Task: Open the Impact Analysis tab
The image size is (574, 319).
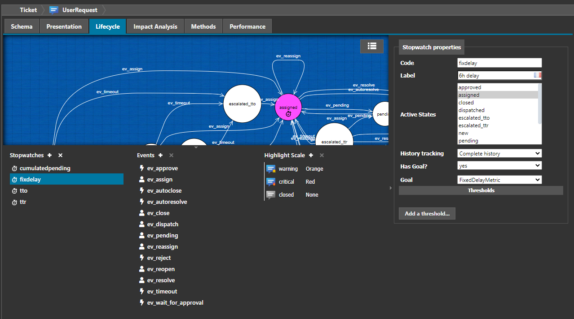Action: point(155,26)
